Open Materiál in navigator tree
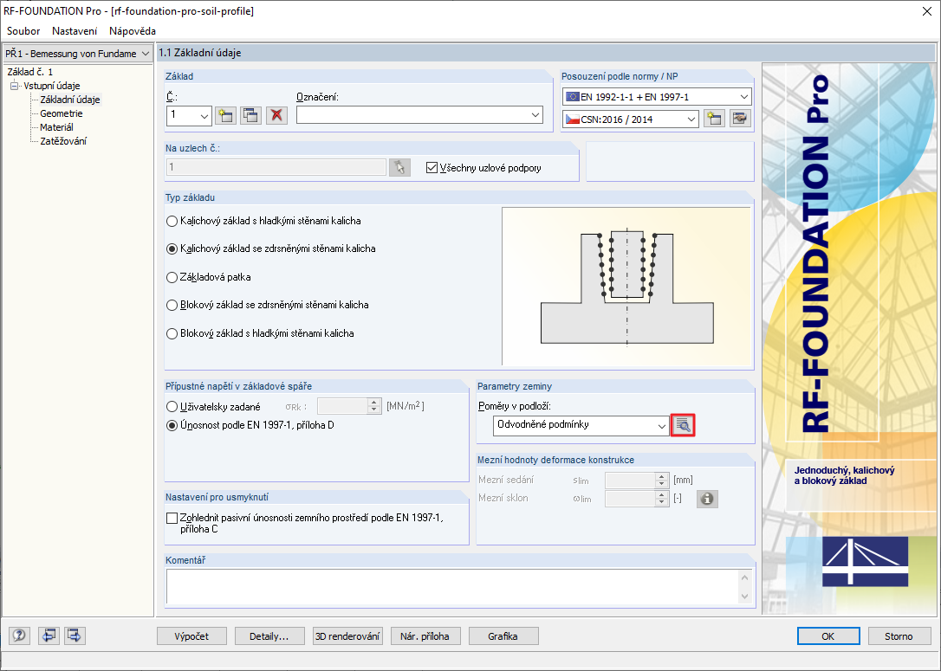 click(56, 127)
